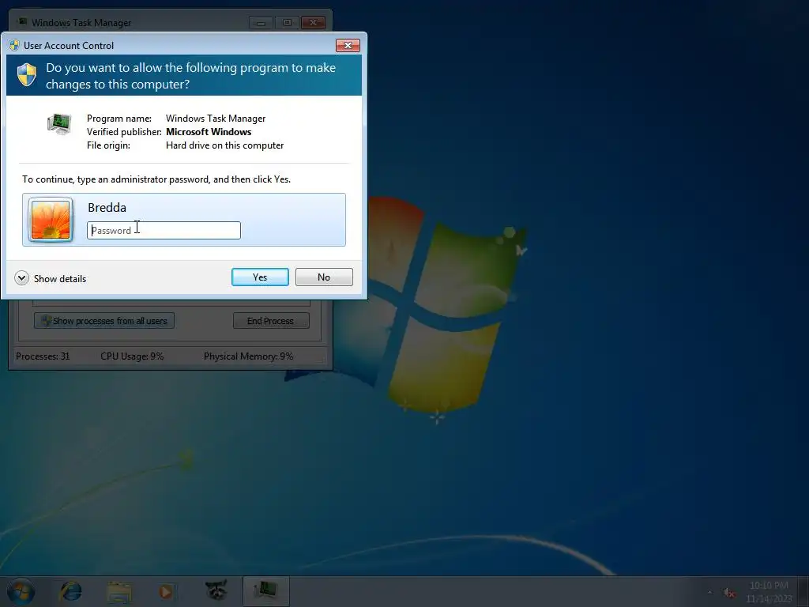The image size is (809, 607).
Task: Click the muted volume tray icon
Action: coord(729,593)
